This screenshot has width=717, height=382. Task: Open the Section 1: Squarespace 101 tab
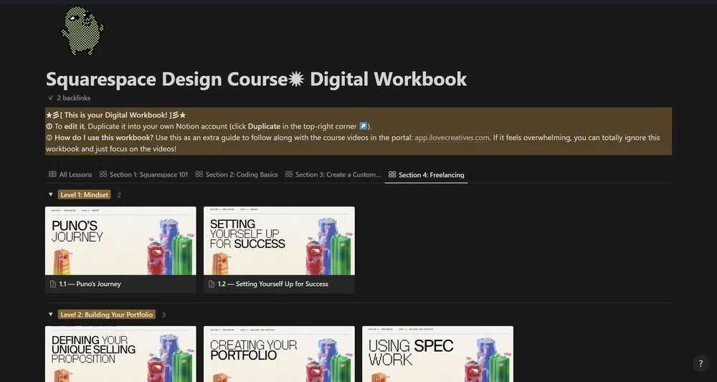click(x=143, y=175)
